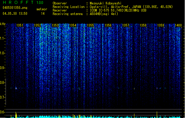This screenshot has height=118, width=185.
Task: Click the meteor count value 14
Action: click(43, 14)
